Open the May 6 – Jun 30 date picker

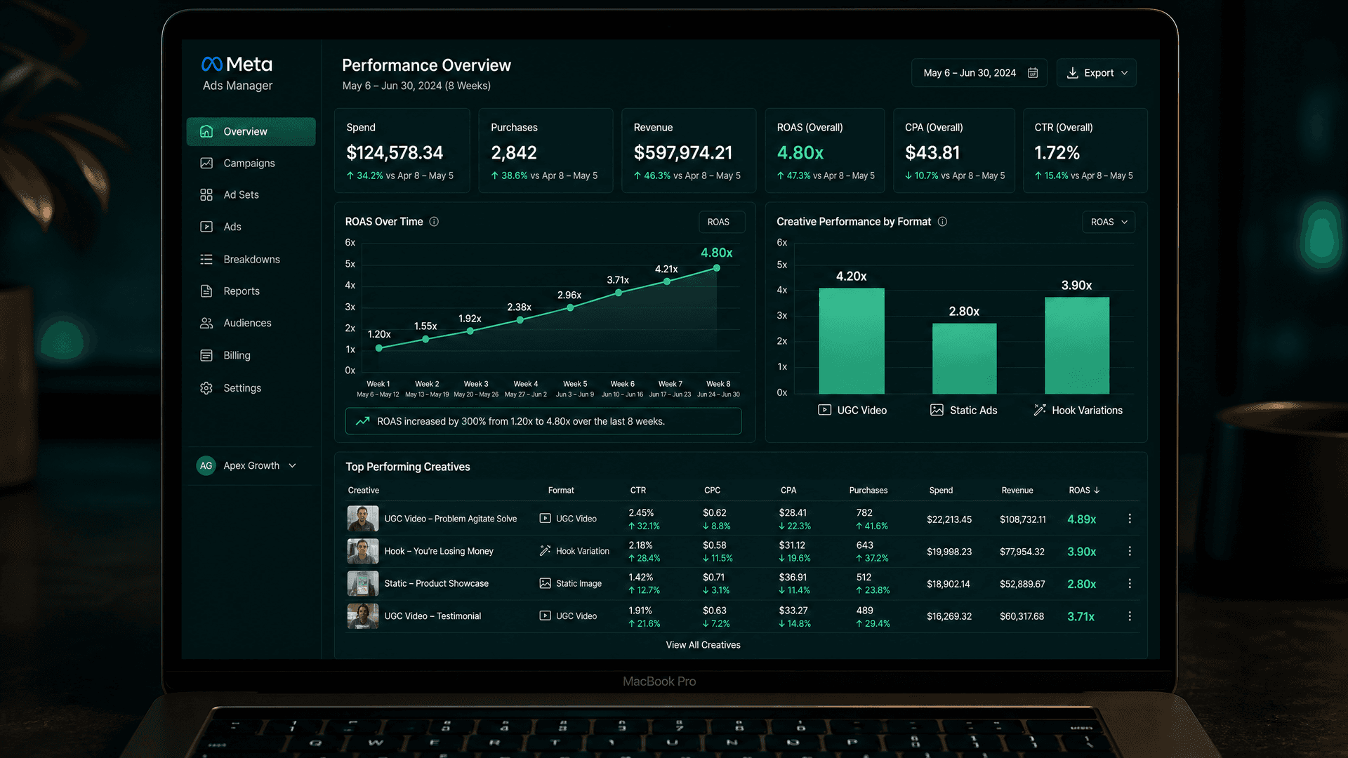(979, 73)
